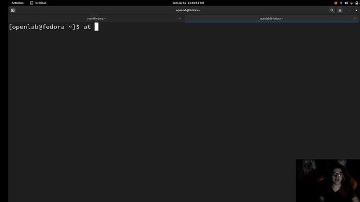Open the Terminal app menu in top bar

(38, 3)
